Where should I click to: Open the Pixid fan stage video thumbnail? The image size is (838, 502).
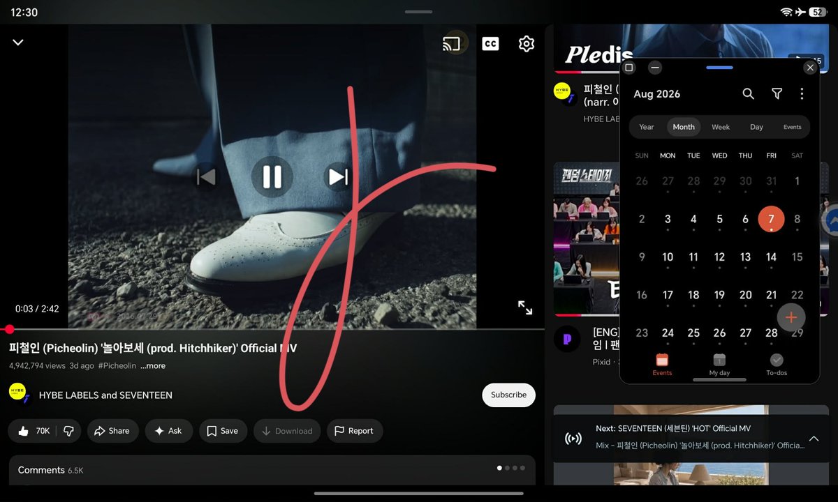point(587,239)
